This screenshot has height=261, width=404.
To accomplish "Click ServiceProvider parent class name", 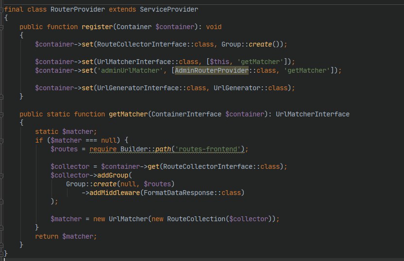I will 169,10.
